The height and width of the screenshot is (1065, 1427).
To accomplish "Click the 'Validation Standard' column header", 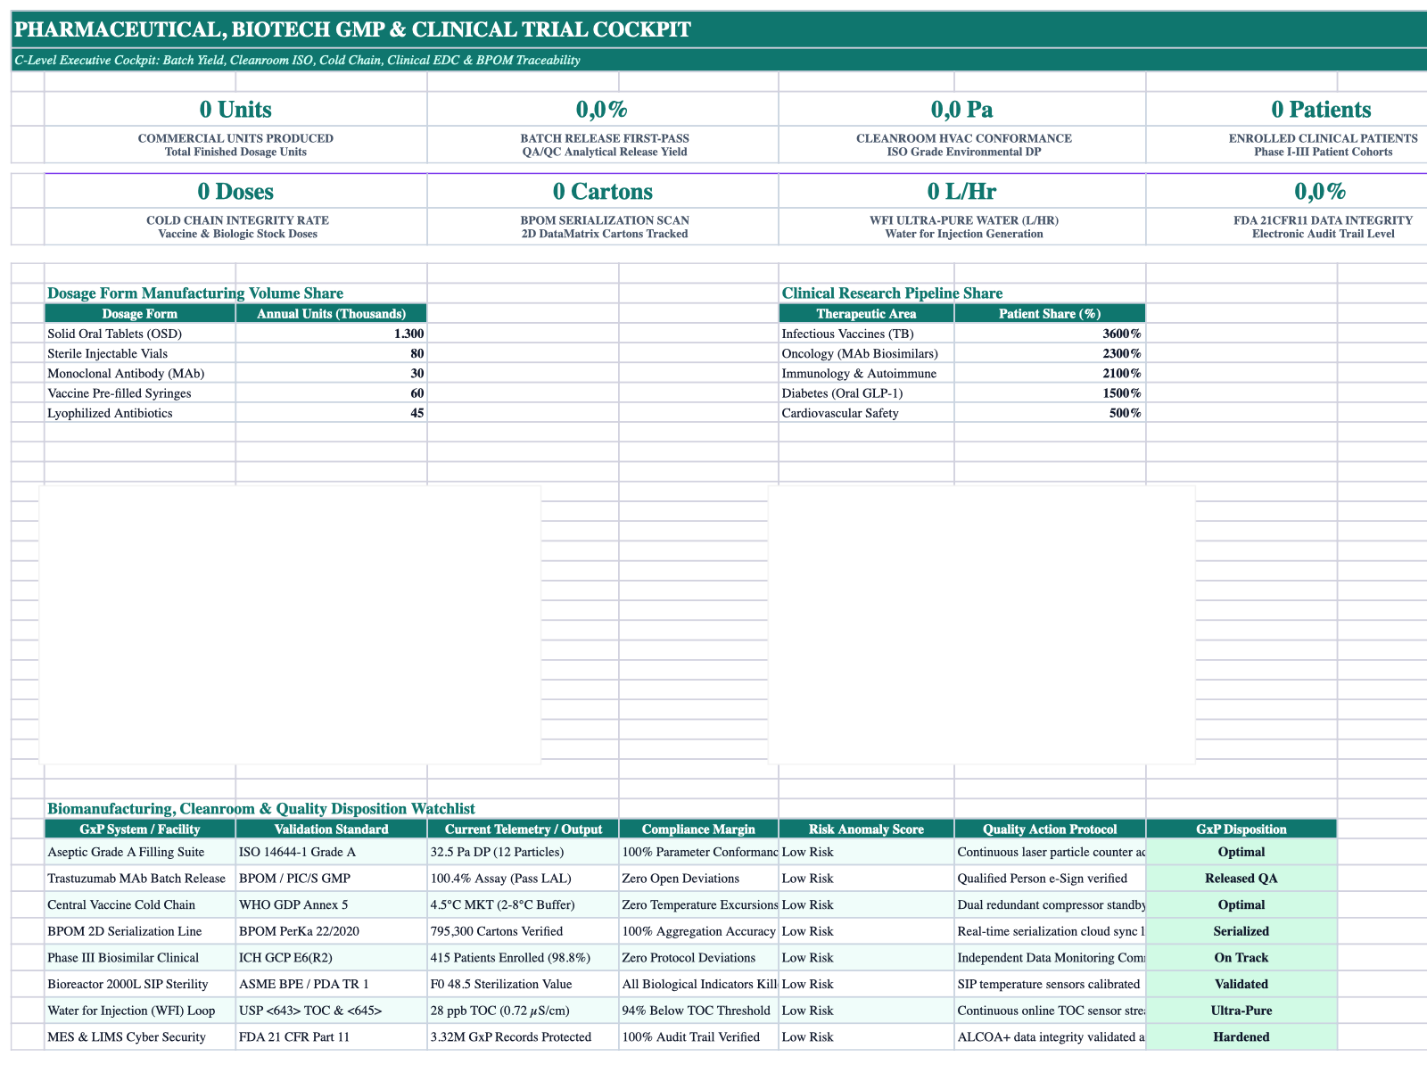I will click(332, 830).
